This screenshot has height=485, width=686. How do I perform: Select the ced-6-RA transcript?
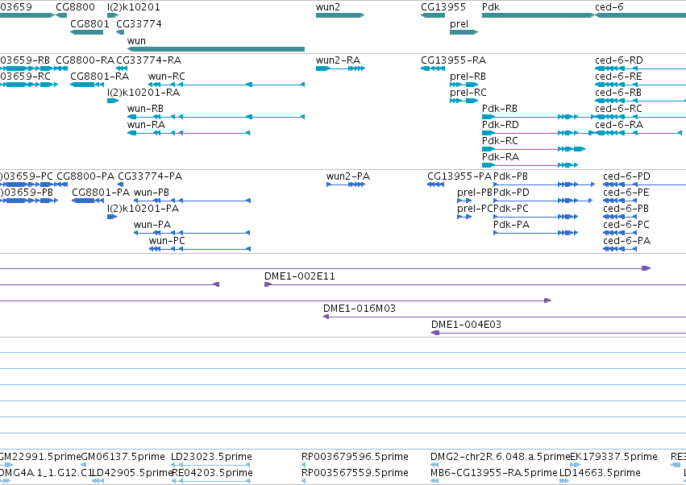click(638, 133)
